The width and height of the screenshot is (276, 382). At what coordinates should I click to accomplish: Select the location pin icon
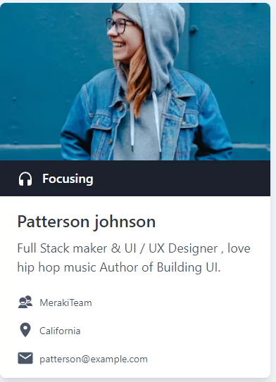tap(25, 330)
